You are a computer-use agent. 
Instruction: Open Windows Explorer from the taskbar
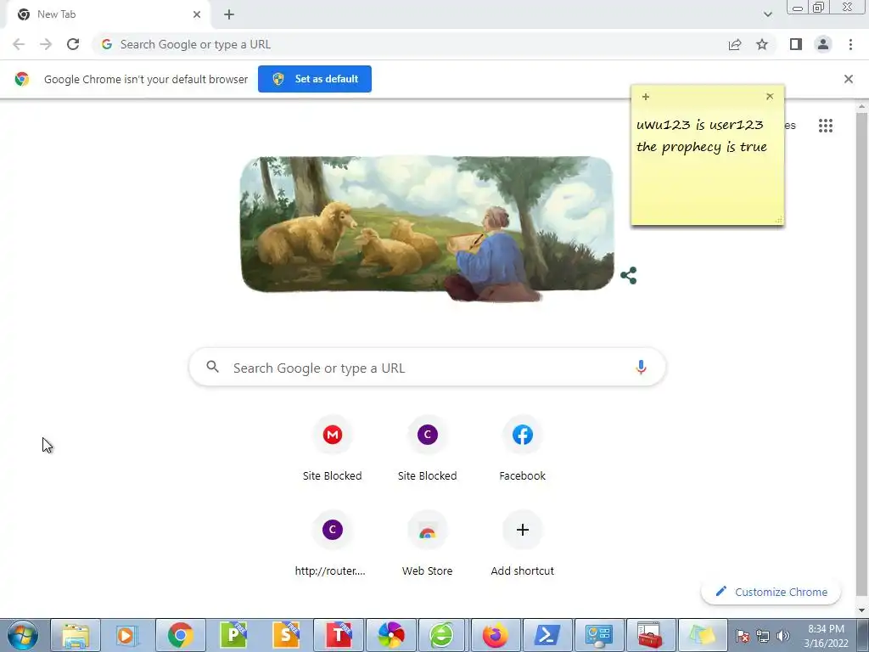point(76,635)
